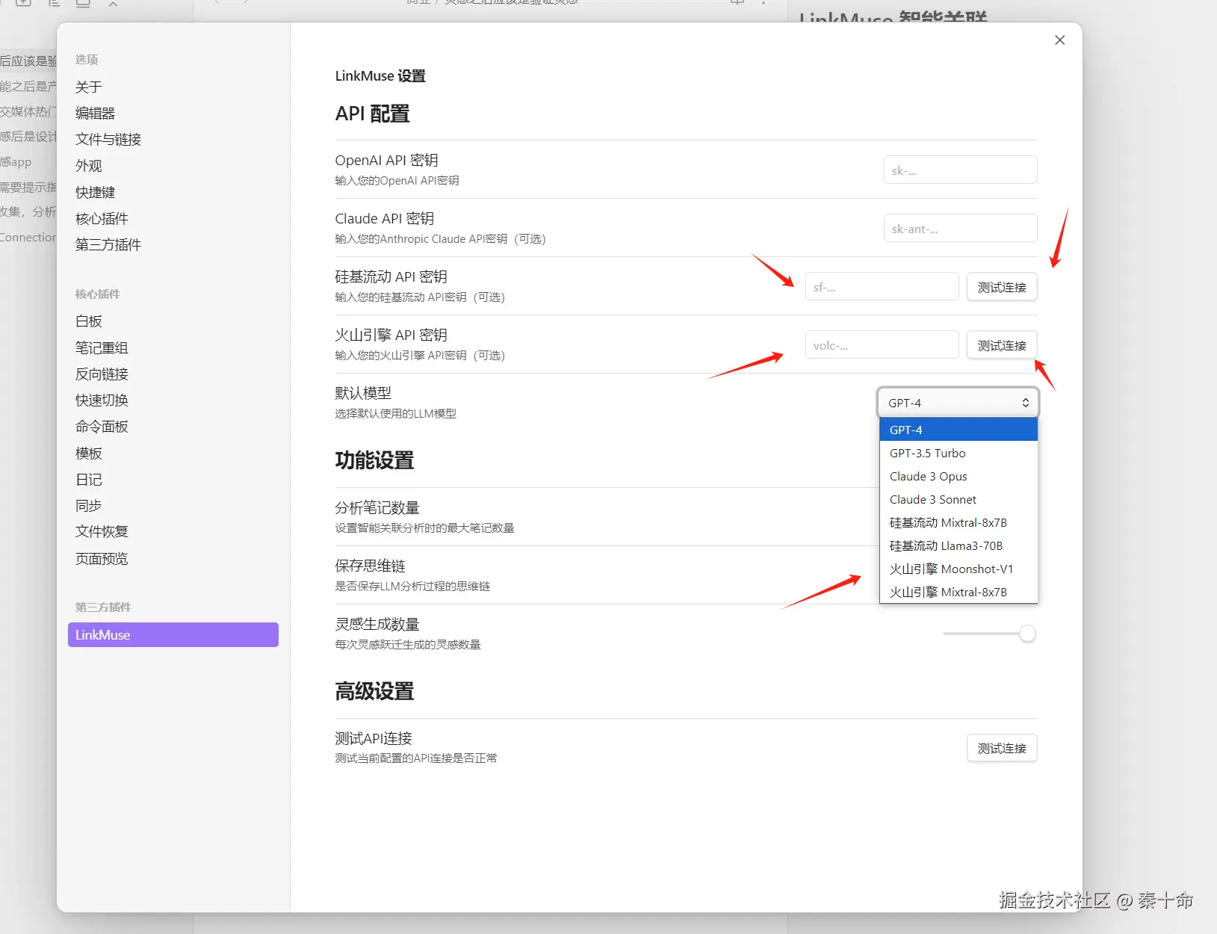Select 火山引擎 Mixtral-8x7B model option

(x=959, y=592)
